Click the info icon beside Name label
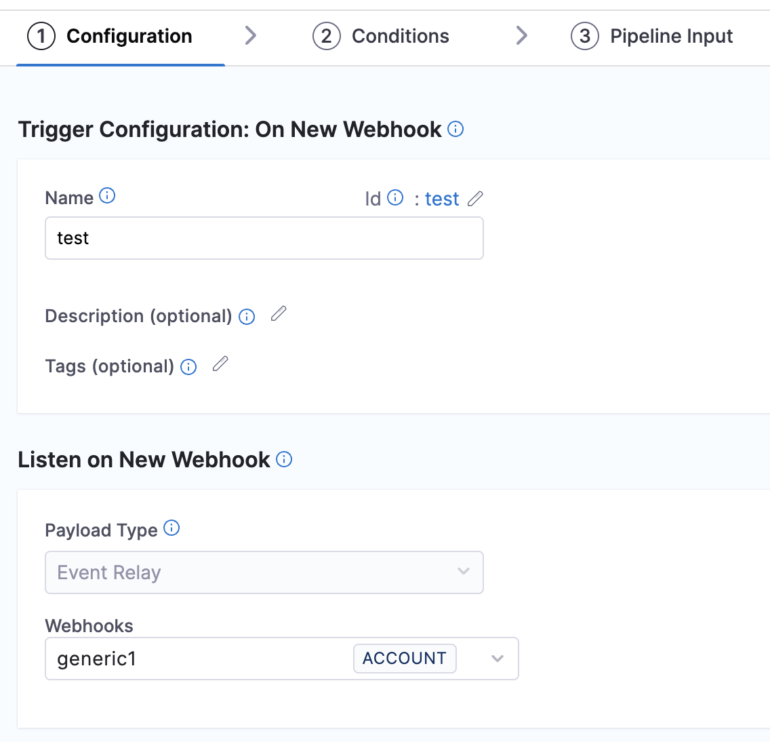770x742 pixels. click(x=107, y=196)
